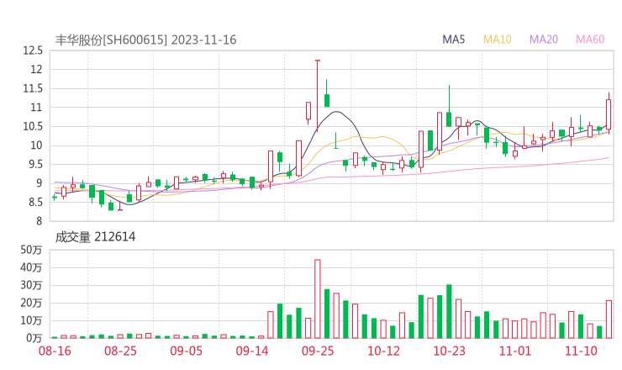
Task: Click the 11-10 date axis label
Action: (581, 351)
